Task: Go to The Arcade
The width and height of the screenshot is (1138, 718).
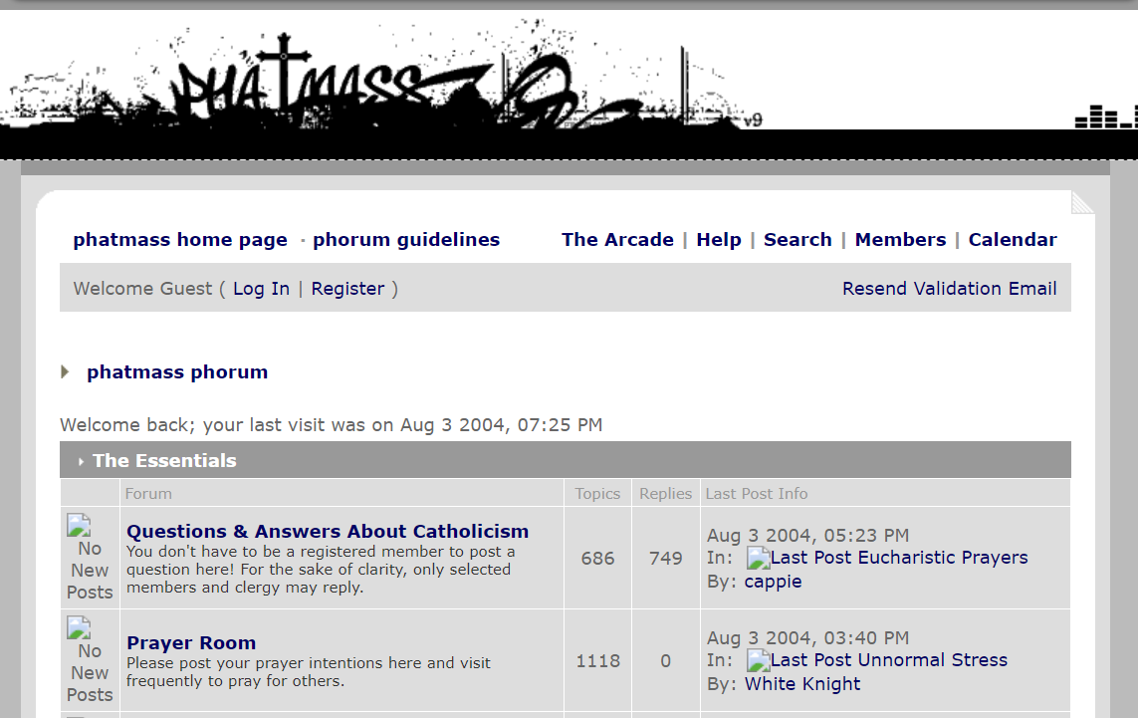Action: click(617, 240)
